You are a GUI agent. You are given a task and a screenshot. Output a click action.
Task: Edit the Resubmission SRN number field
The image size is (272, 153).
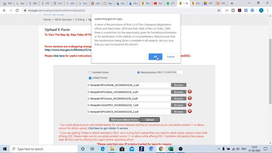click(x=173, y=72)
